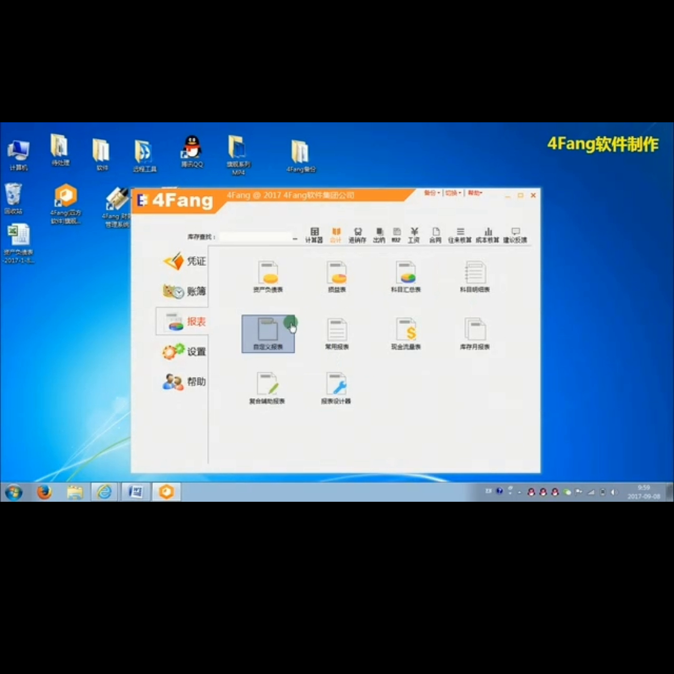The image size is (674, 674).
Task: Select the 设置 settings sidebar tab
Action: [185, 351]
